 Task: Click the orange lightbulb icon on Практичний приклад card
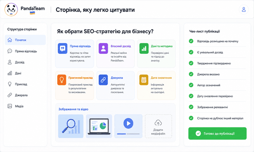pyautogui.click(x=62, y=80)
